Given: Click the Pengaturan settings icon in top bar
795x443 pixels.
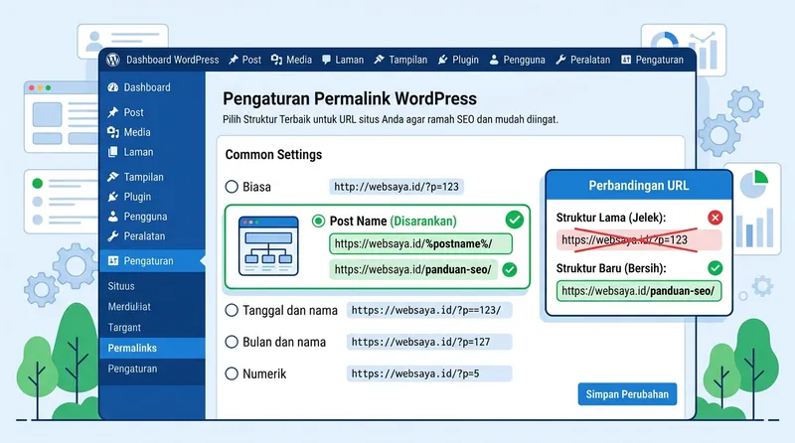Looking at the screenshot, I should pos(626,60).
